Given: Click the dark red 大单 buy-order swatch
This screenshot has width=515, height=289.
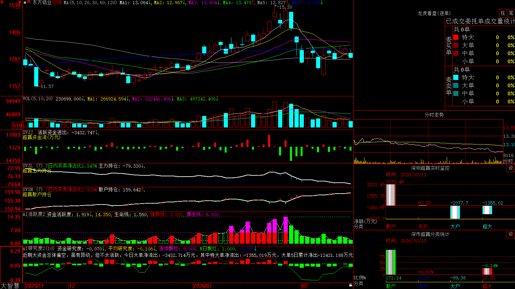Looking at the screenshot, I should coord(456,45).
